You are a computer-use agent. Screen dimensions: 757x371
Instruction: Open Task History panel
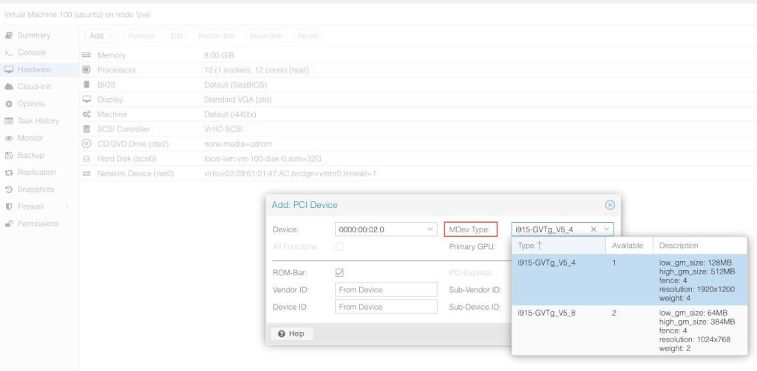[38, 121]
